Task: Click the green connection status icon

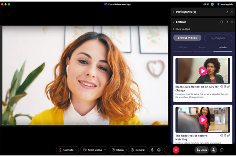Action: click(x=212, y=4)
